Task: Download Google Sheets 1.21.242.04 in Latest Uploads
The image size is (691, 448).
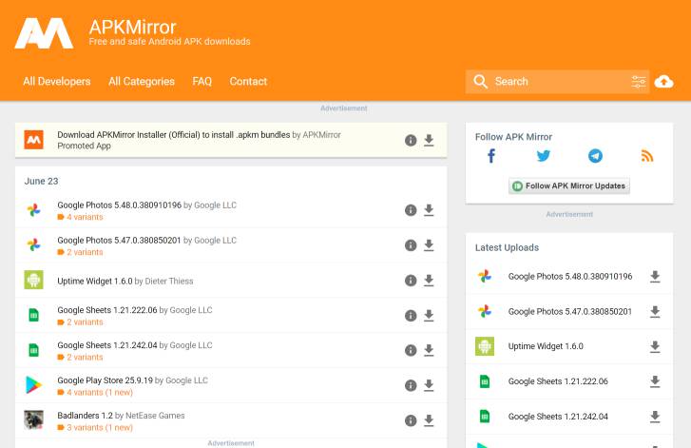Action: (655, 417)
